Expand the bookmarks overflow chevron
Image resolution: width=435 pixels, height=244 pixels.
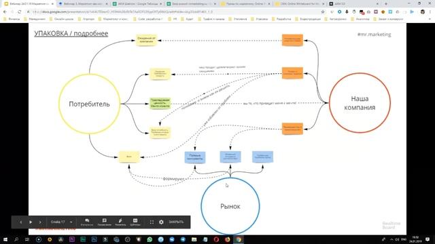(430, 19)
